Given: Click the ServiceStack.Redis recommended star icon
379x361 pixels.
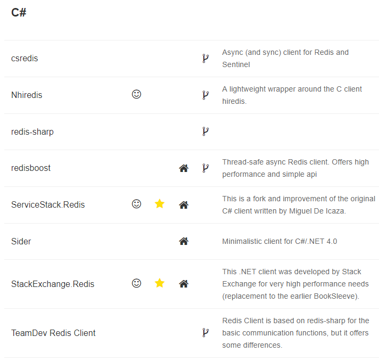Looking at the screenshot, I should (x=159, y=204).
